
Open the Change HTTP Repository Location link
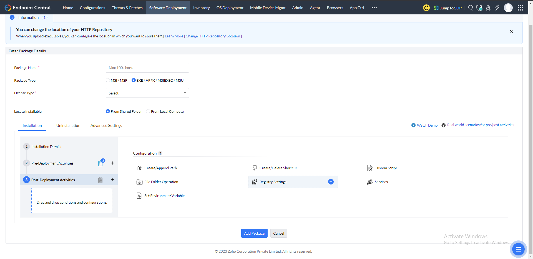[213, 36]
